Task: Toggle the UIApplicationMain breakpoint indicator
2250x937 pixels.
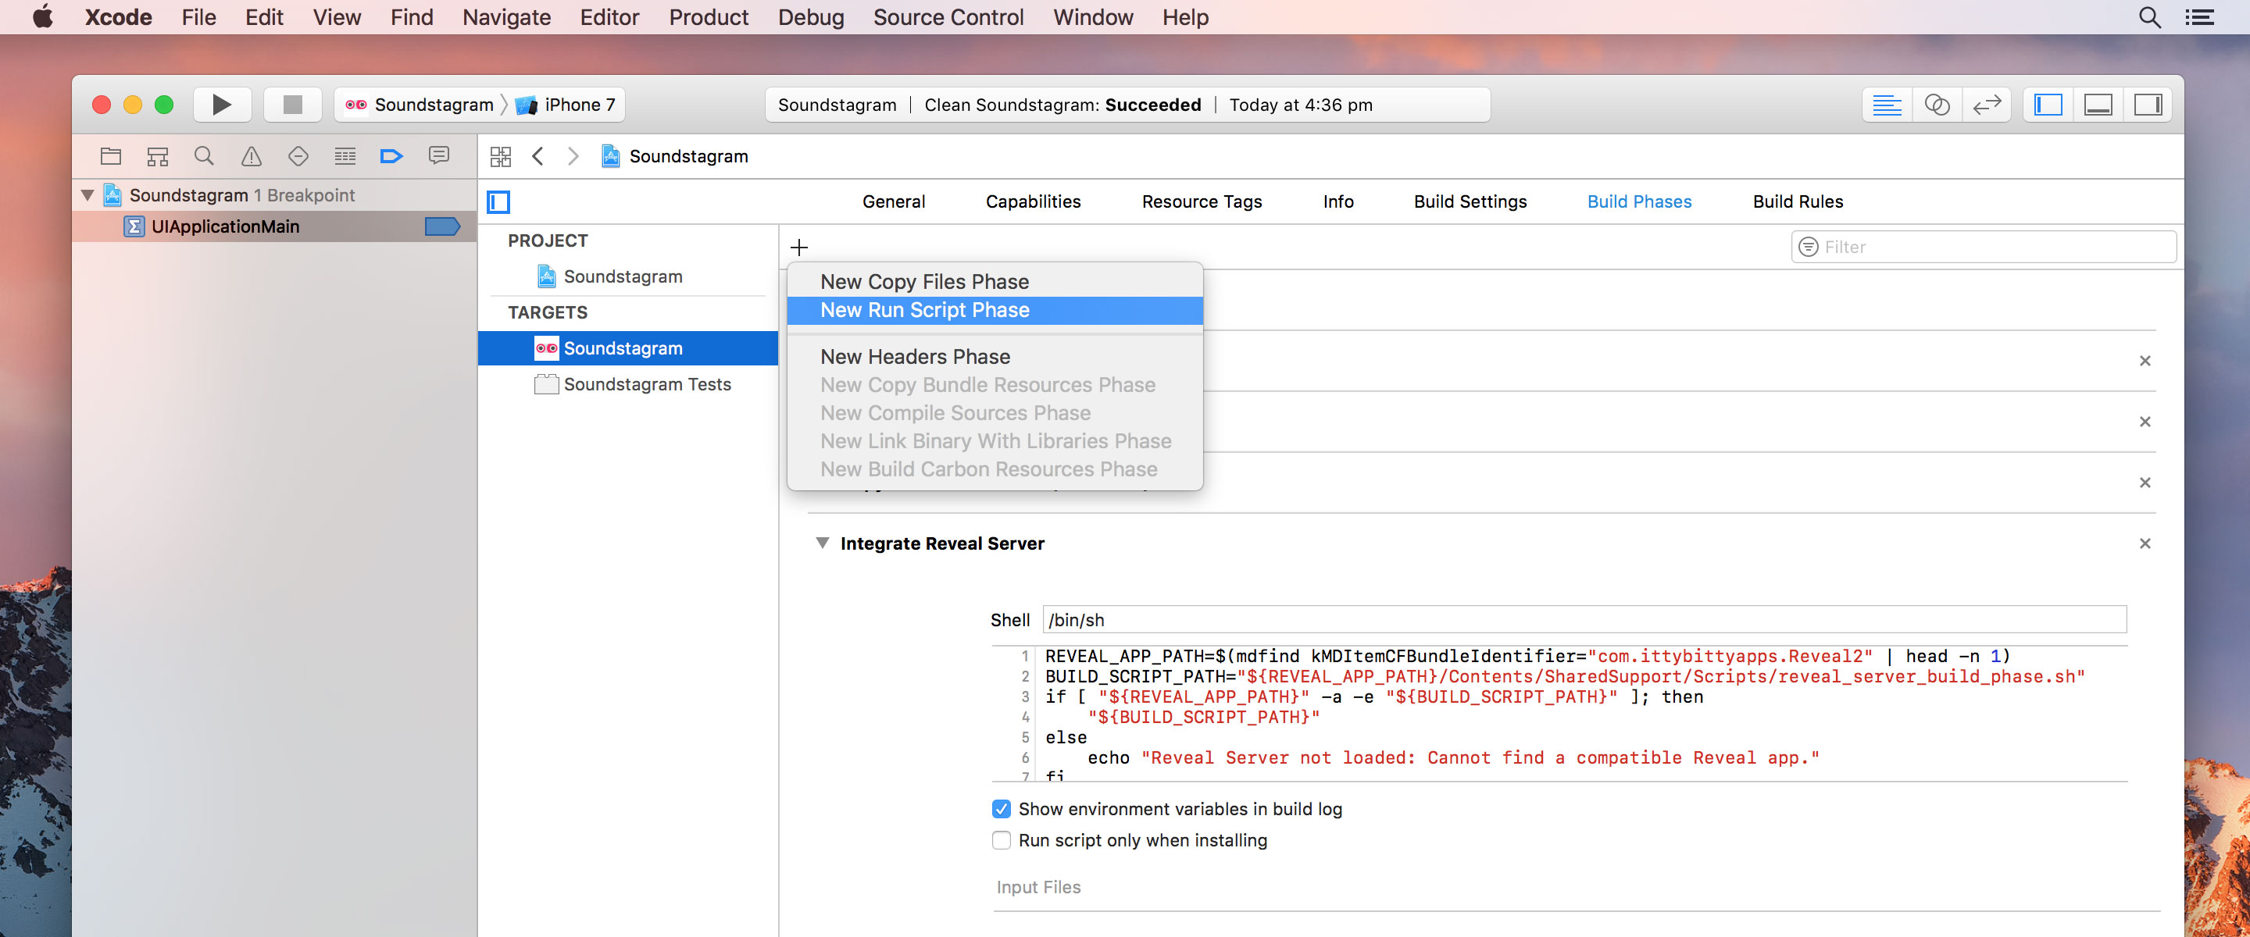Action: [x=442, y=226]
